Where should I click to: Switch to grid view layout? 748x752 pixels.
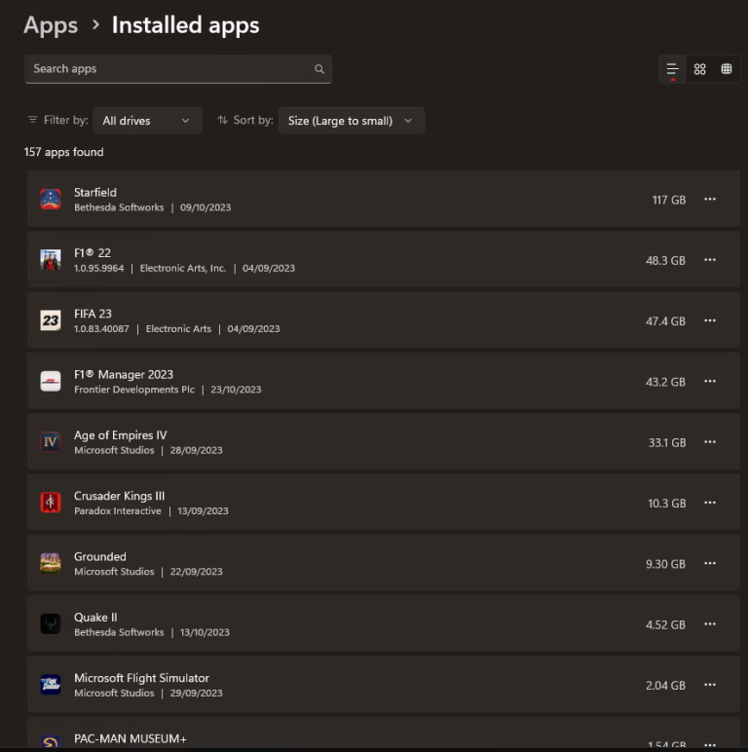699,69
